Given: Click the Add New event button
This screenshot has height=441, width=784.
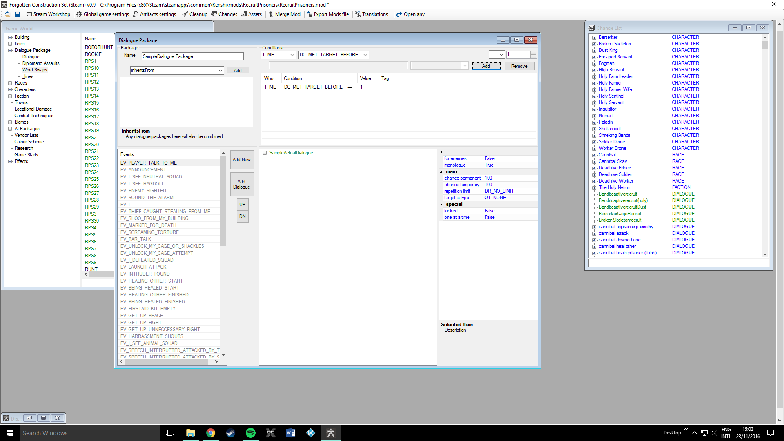Looking at the screenshot, I should point(241,160).
